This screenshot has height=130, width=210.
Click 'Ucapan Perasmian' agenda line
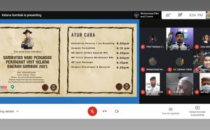point(83,48)
